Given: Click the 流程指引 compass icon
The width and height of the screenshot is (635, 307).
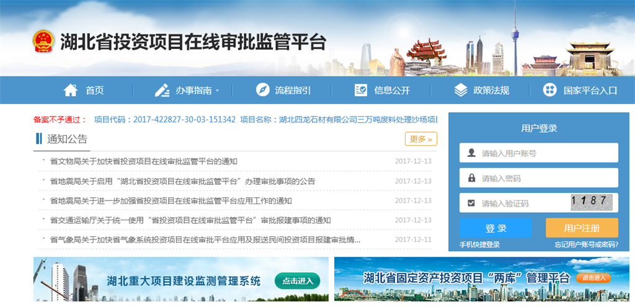Looking at the screenshot, I should click(263, 91).
